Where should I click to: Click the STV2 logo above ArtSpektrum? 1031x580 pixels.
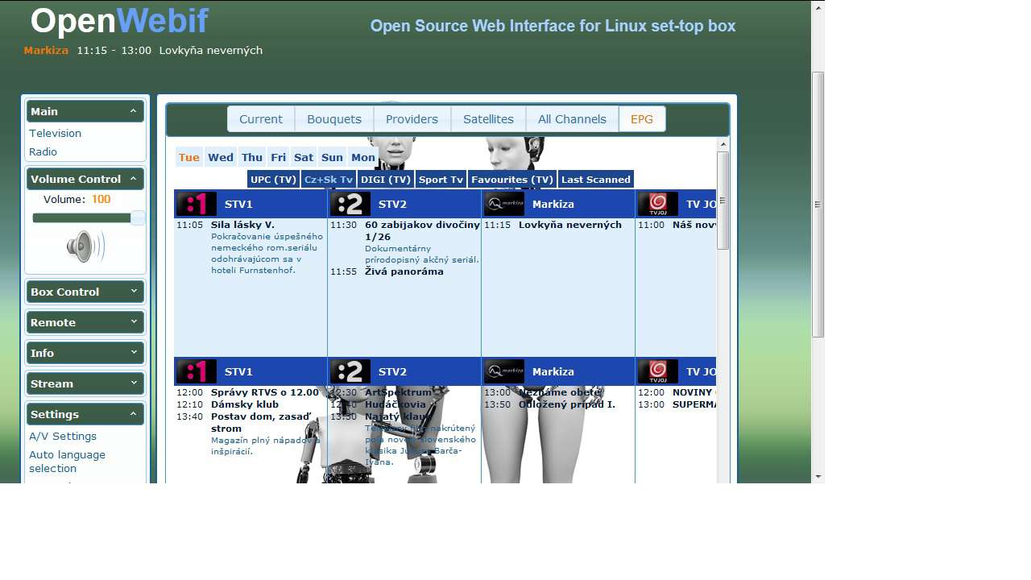[350, 371]
